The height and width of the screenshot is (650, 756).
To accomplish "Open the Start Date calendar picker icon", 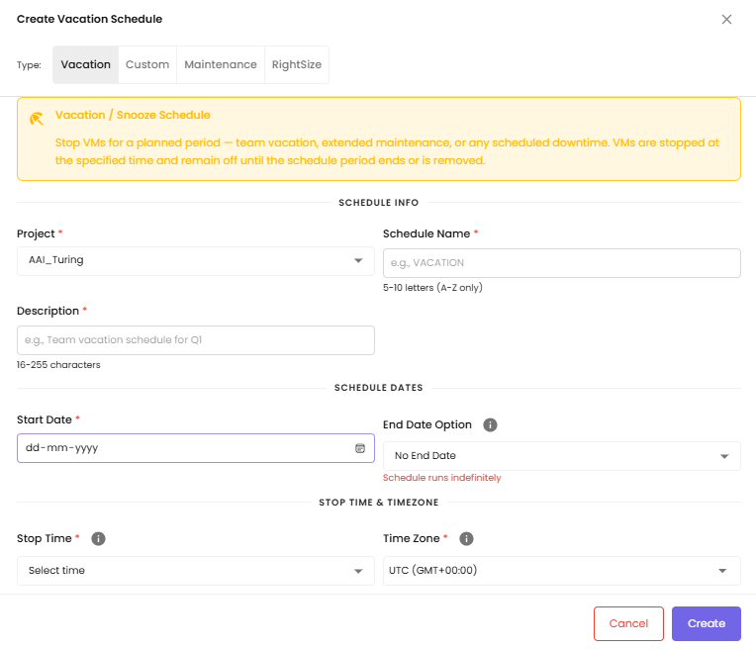I will click(x=359, y=448).
